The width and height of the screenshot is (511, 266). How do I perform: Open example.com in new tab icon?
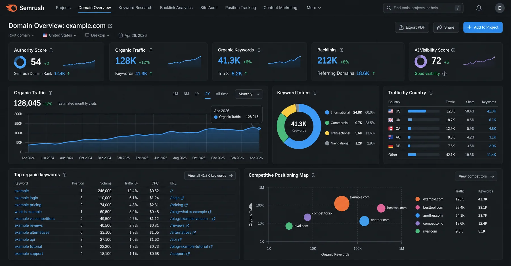[x=110, y=26]
